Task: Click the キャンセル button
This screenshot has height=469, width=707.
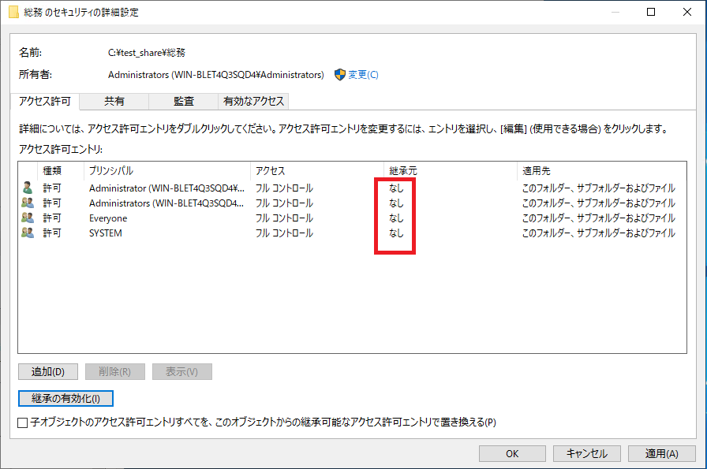Action: (586, 454)
